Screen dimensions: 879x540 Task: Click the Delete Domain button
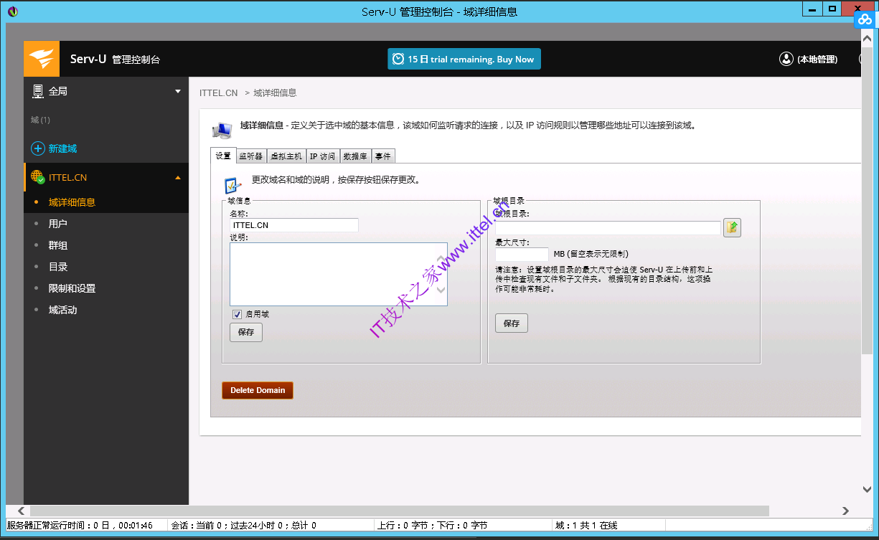click(258, 390)
